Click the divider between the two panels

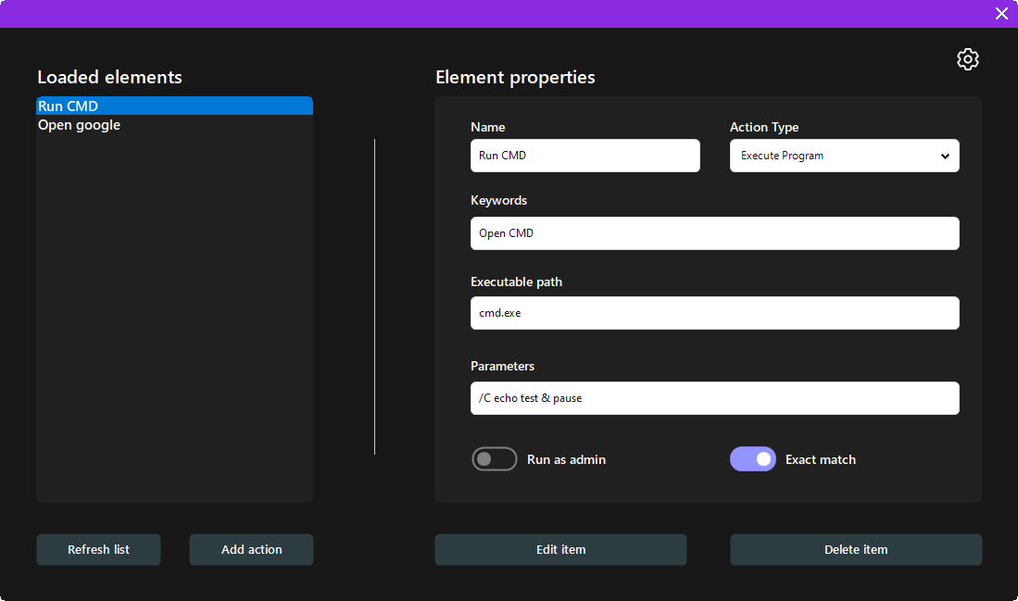pyautogui.click(x=374, y=296)
